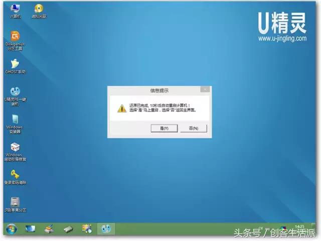Image resolution: width=321 pixels, height=241 pixels.
Task: Click 是(Y) to restart now
Action: (164, 128)
